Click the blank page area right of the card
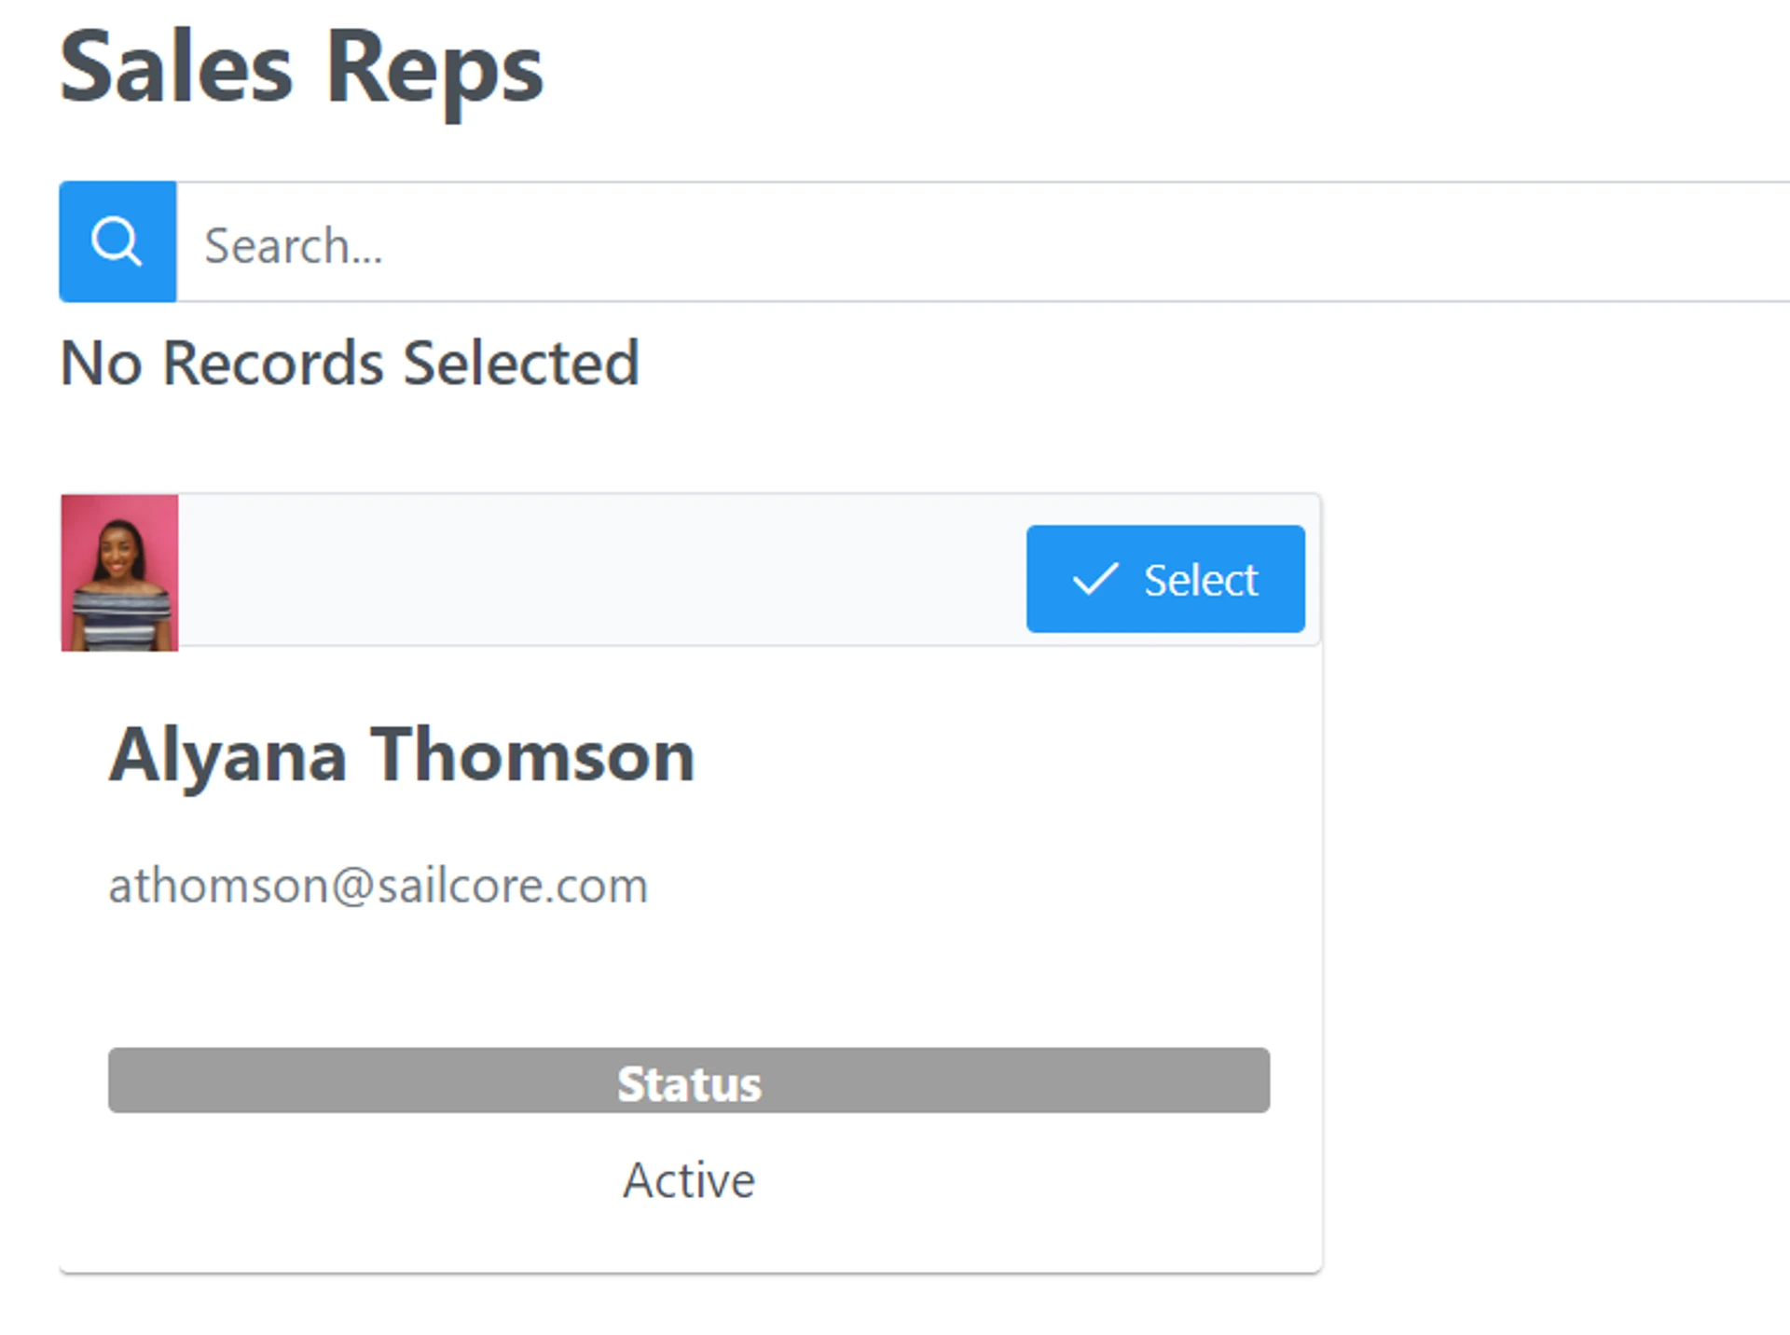The image size is (1790, 1335). tap(1548, 839)
